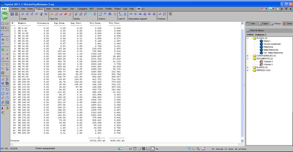Screen dimensions: 293x152
Task: Click the green TopoCal logo
Action: pyautogui.click(x=4, y=16)
